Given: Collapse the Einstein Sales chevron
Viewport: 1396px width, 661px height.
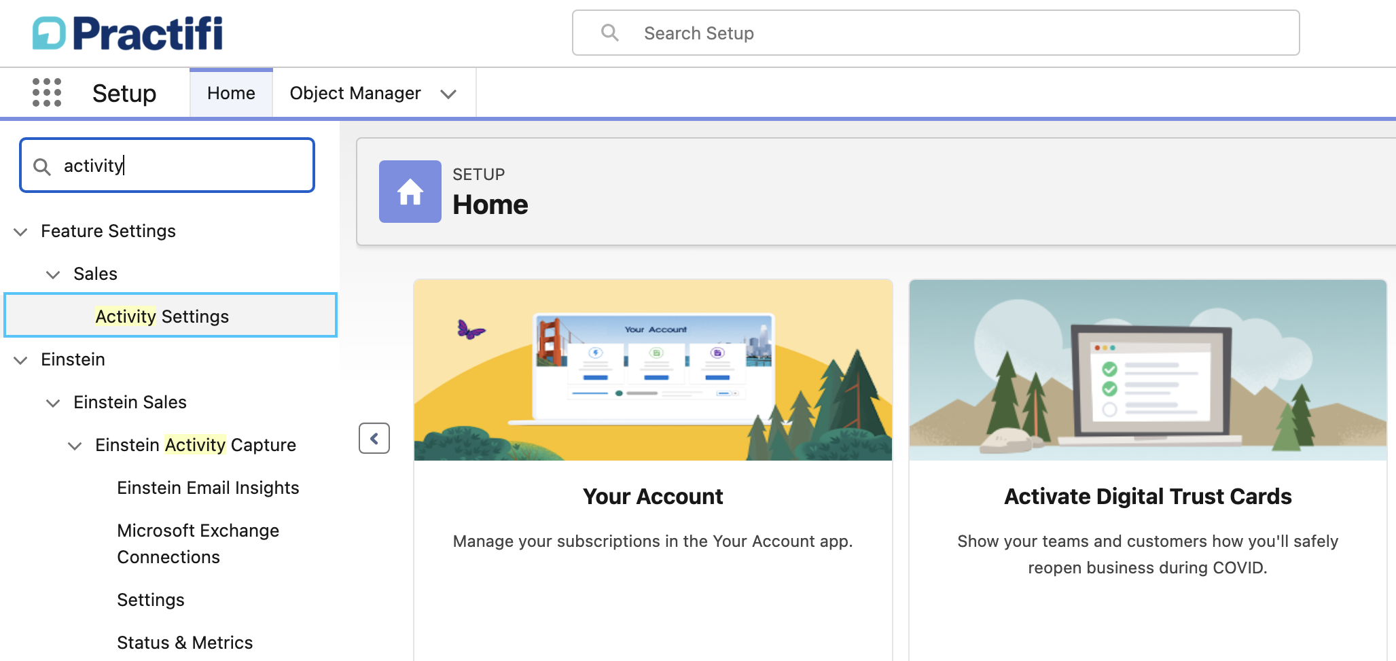Looking at the screenshot, I should (x=53, y=403).
